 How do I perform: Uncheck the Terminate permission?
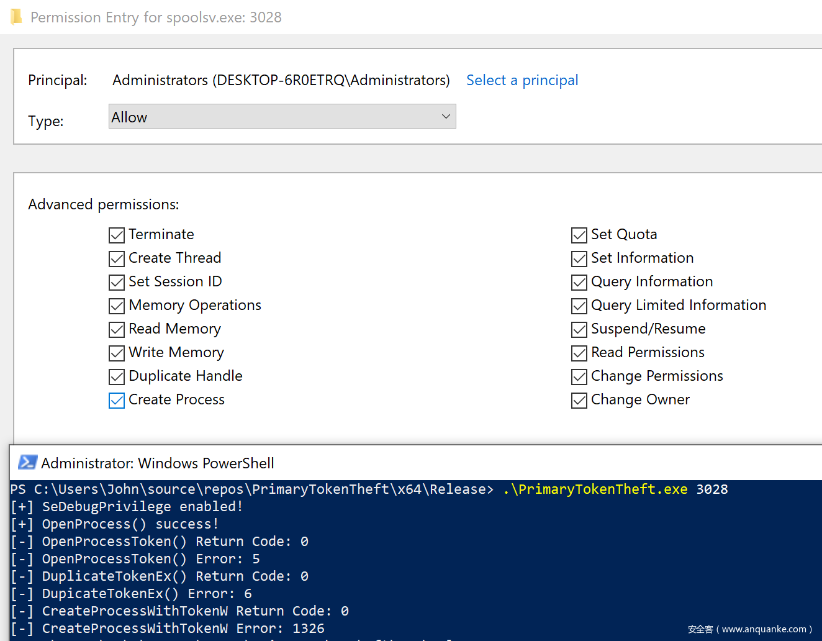(117, 235)
